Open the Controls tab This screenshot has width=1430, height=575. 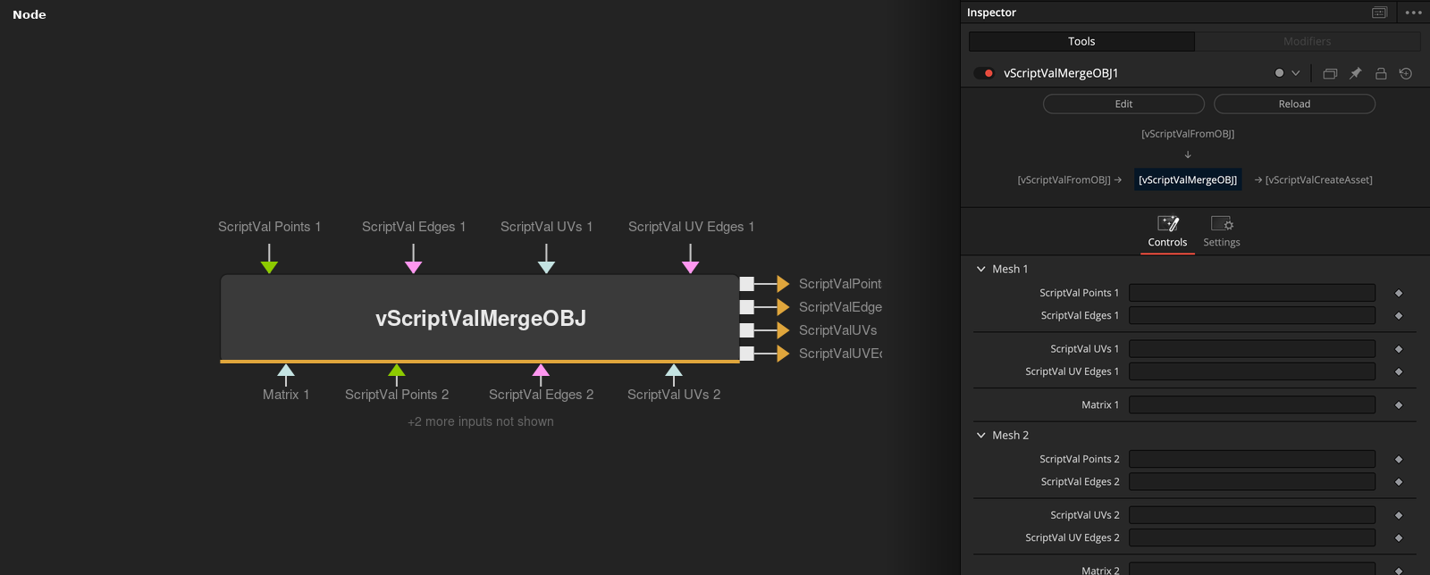click(1167, 232)
